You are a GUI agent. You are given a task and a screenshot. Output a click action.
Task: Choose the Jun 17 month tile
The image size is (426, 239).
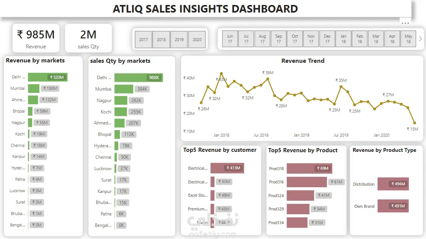click(x=230, y=39)
